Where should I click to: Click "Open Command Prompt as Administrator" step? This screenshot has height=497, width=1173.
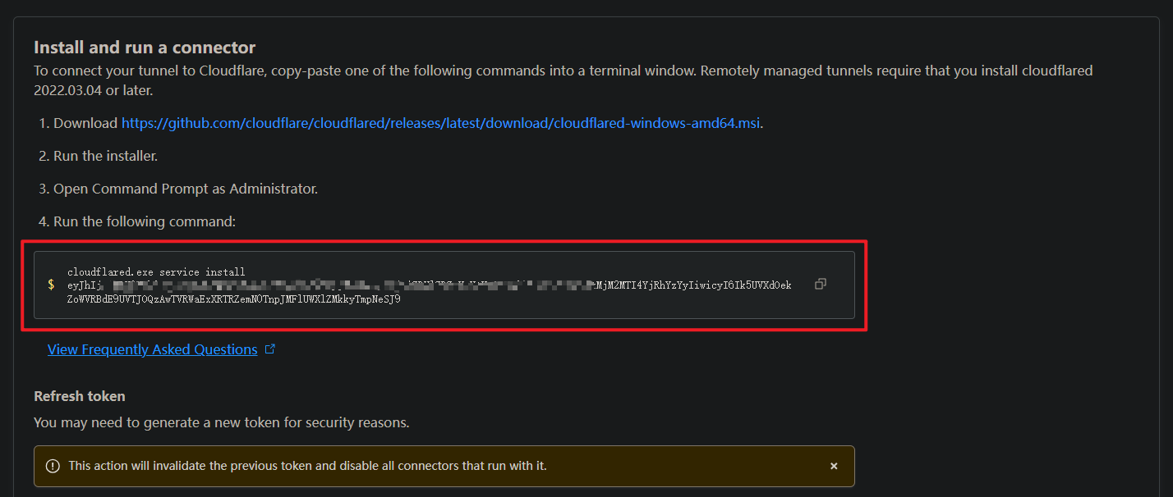[186, 189]
